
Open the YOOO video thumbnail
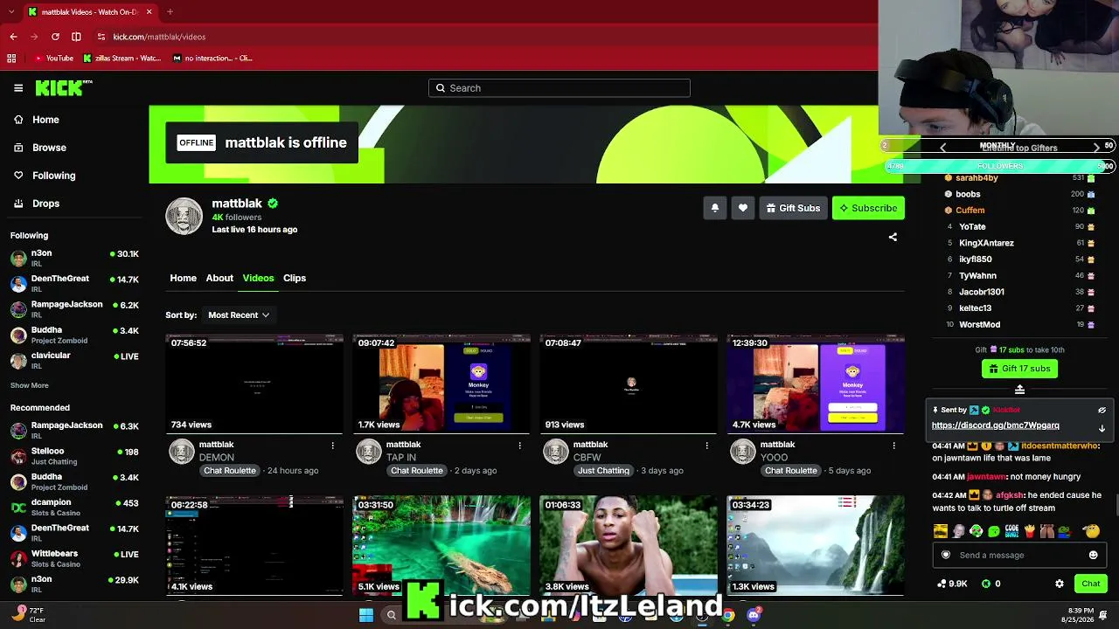pos(816,384)
